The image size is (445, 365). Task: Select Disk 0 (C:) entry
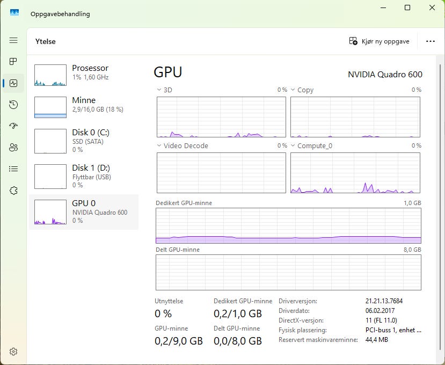point(83,140)
